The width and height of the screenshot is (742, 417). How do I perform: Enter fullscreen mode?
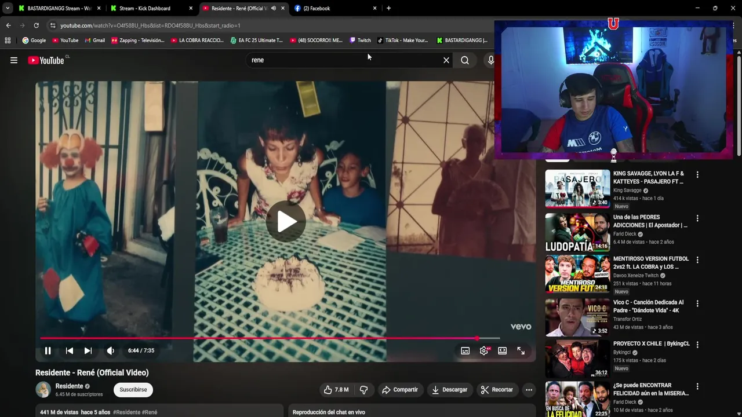[521, 350]
